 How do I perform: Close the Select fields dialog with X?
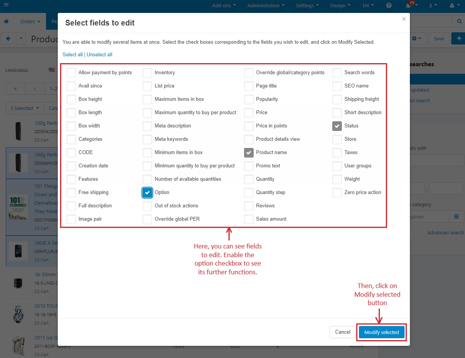(404, 19)
